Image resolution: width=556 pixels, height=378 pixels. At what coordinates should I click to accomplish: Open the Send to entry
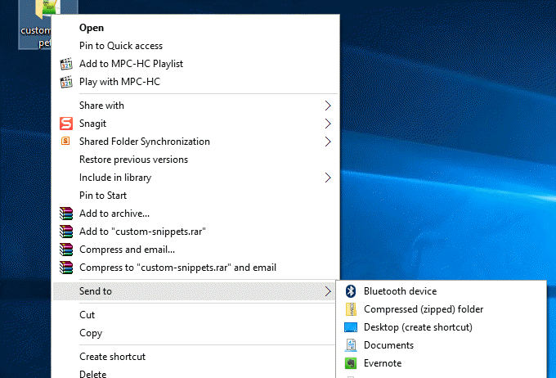coord(195,291)
